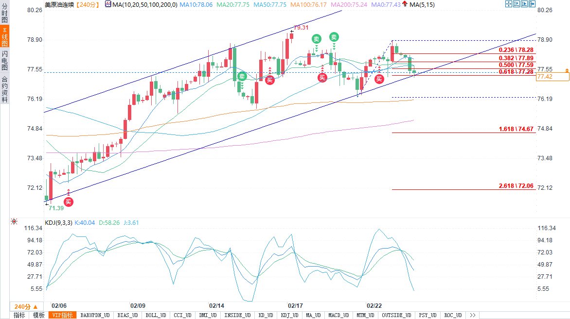Select the 0.382 \ 77.89 Fibonacci level

[x=516, y=58]
